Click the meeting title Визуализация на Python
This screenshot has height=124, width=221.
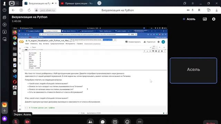click(30, 17)
